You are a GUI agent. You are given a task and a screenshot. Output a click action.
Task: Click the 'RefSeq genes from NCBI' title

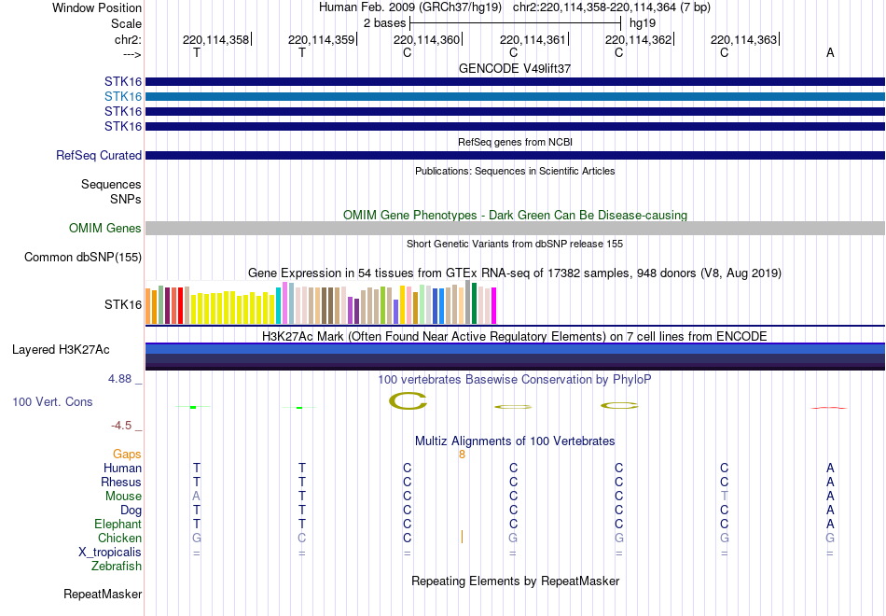coord(515,142)
